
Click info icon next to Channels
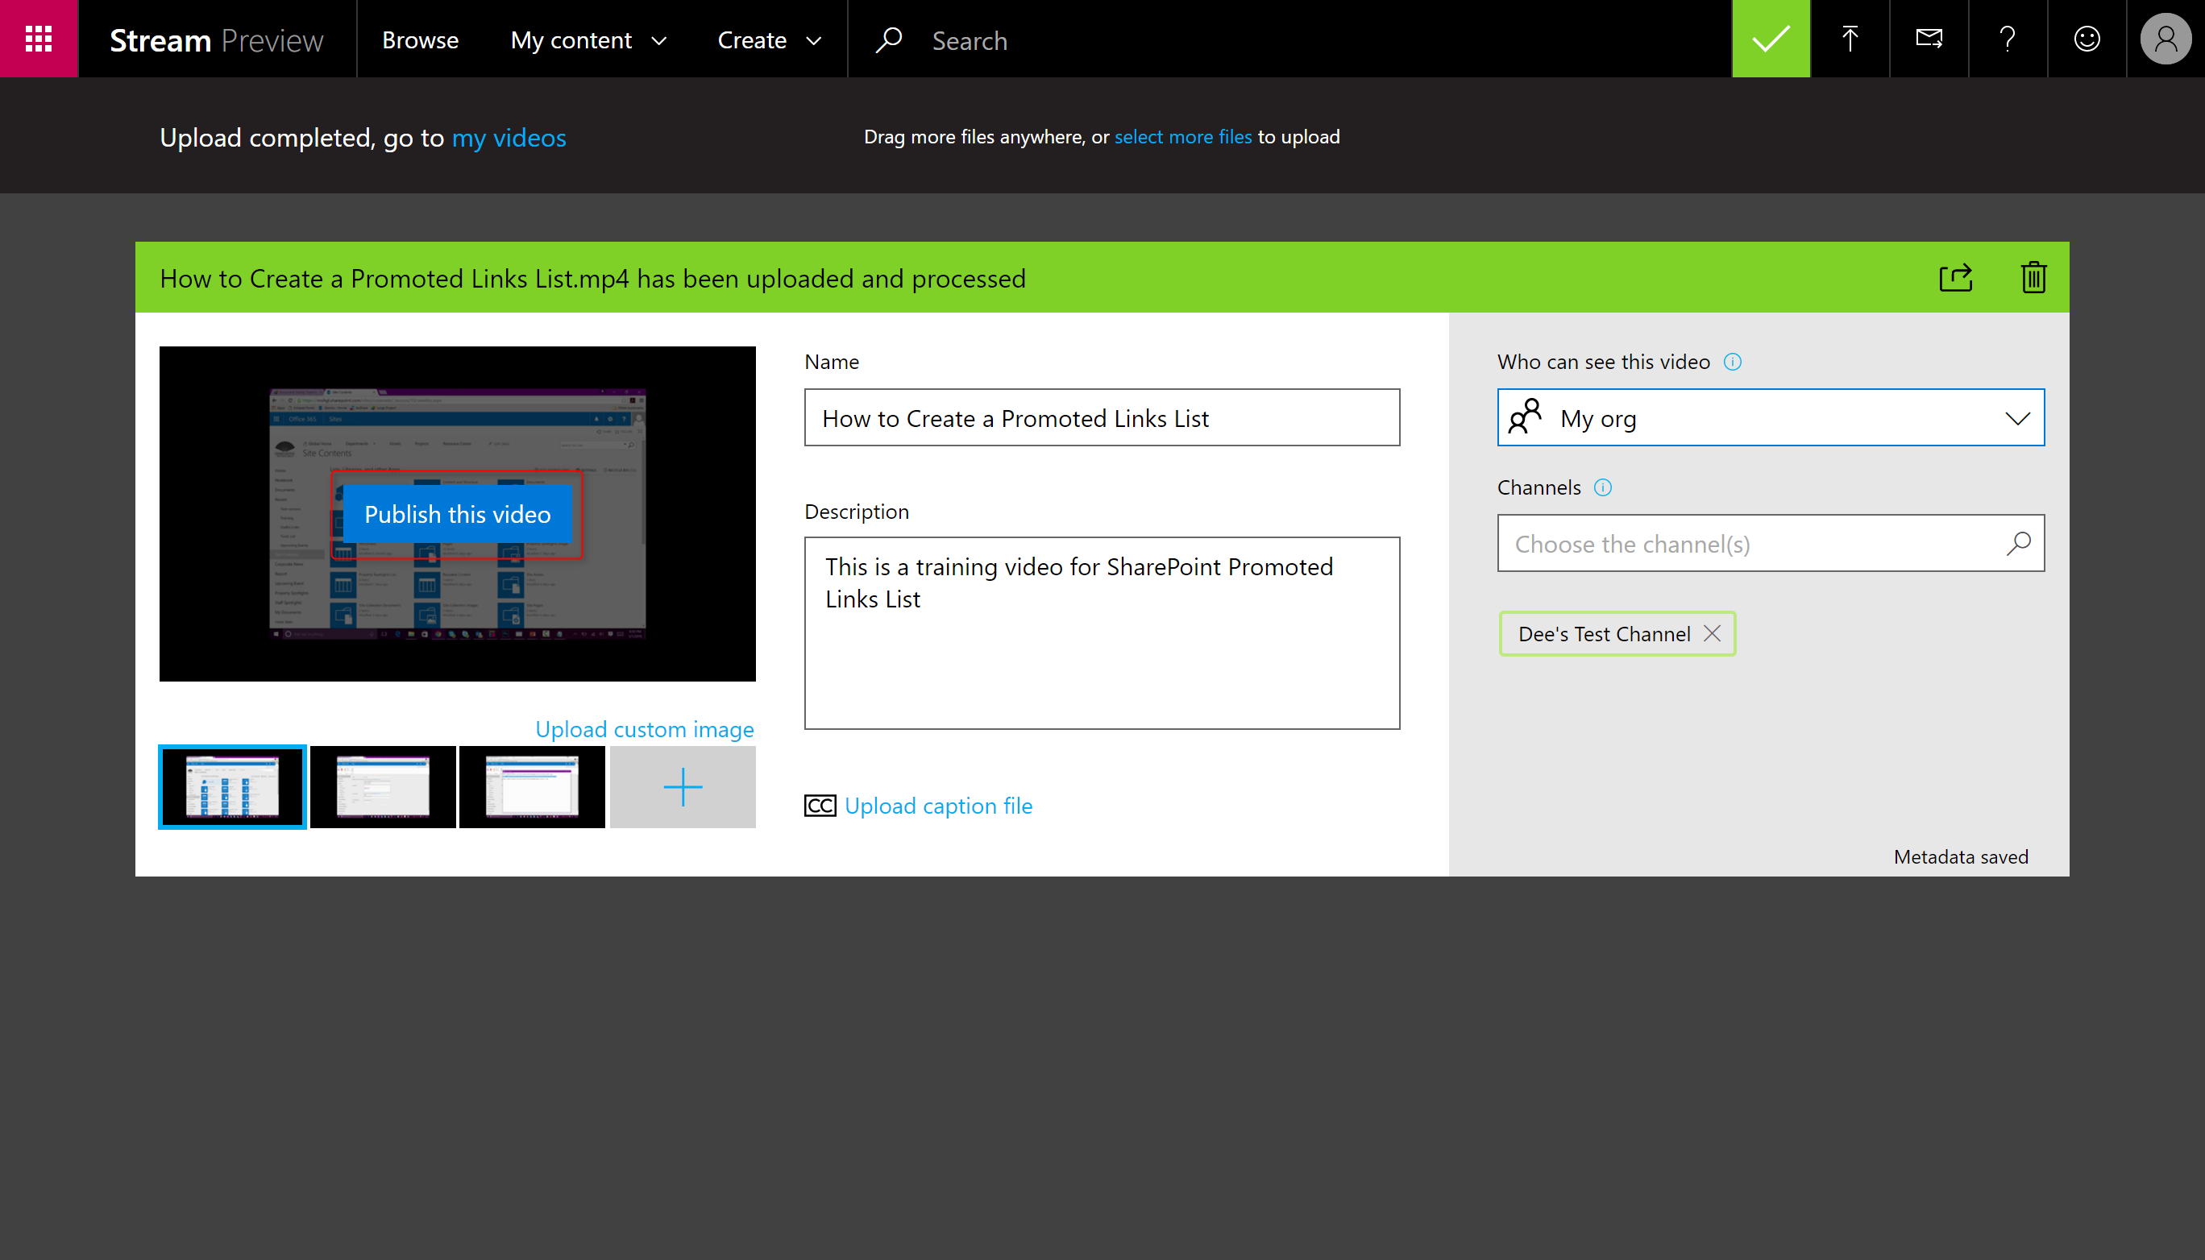(1602, 487)
